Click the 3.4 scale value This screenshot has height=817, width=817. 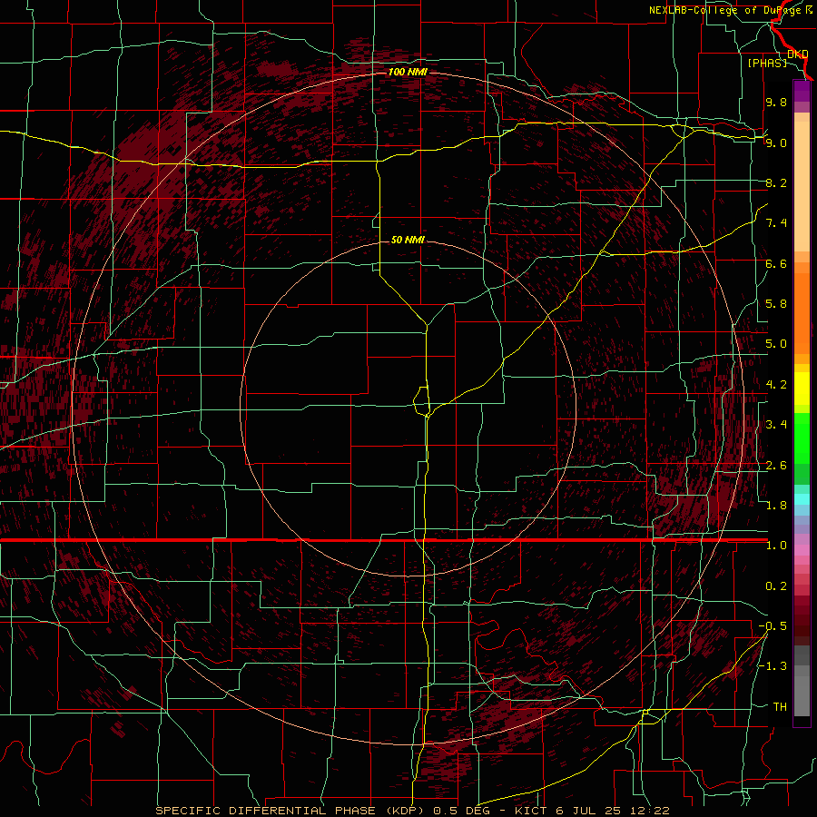[776, 425]
